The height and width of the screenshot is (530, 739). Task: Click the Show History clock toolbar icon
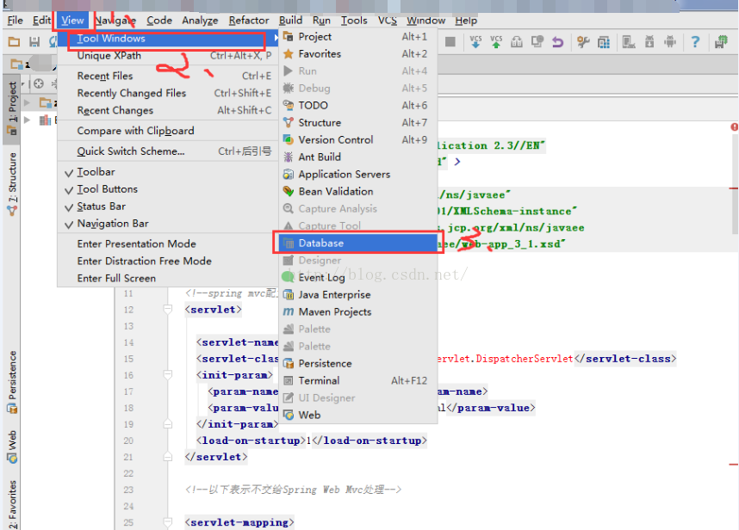click(x=537, y=42)
